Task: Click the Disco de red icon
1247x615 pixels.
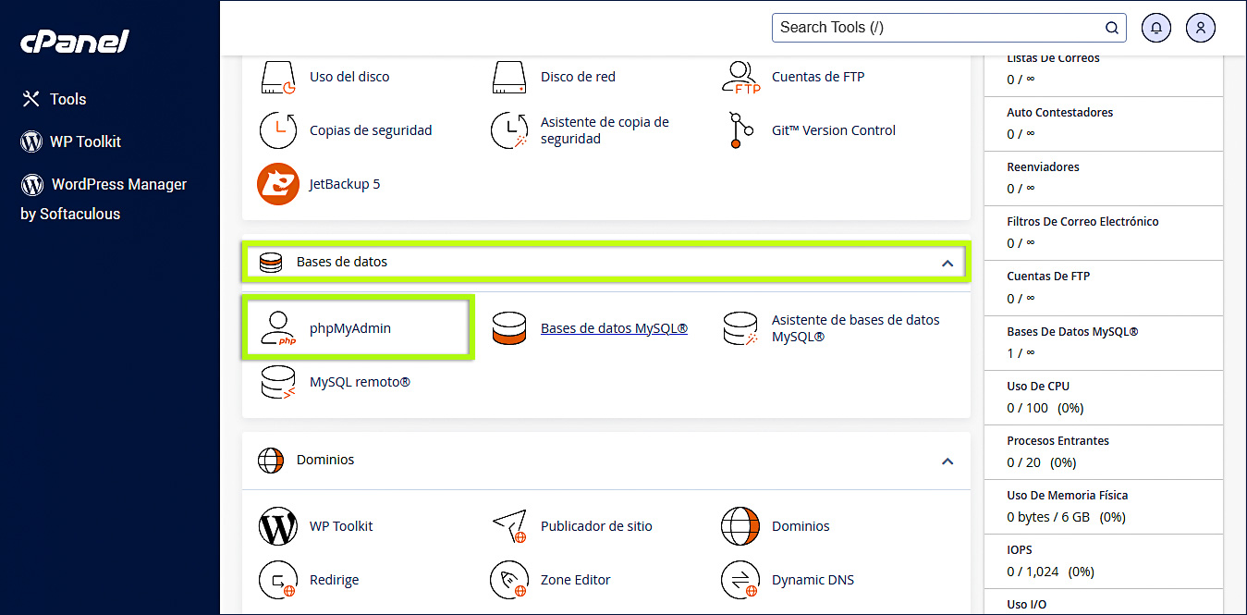Action: tap(509, 78)
